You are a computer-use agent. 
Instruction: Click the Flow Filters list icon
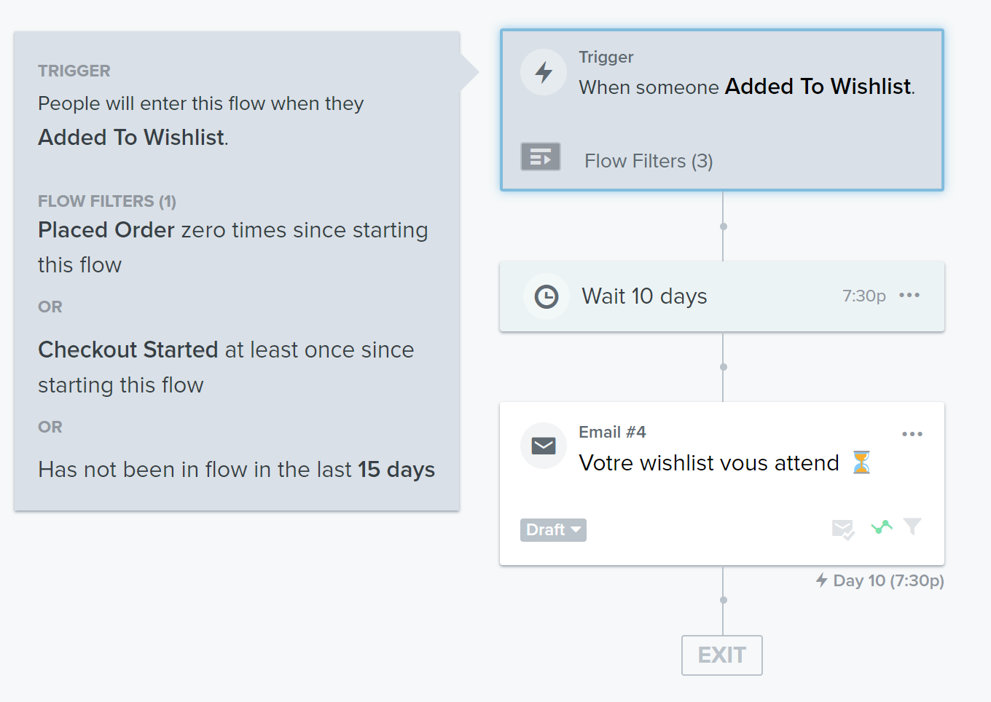point(541,157)
